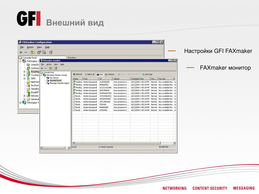The height and width of the screenshot is (194, 259).
Task: Click Back arrow in FAXmaker monitor toolbar
Action: coord(42,68)
